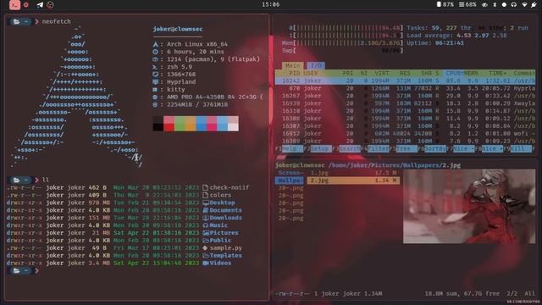
Task: Click the Python icon beside sample.py
Action: click(205, 248)
